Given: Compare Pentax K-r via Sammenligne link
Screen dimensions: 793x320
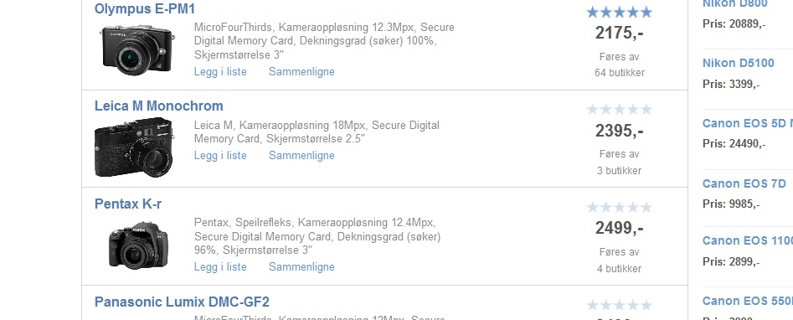Looking at the screenshot, I should 301,267.
